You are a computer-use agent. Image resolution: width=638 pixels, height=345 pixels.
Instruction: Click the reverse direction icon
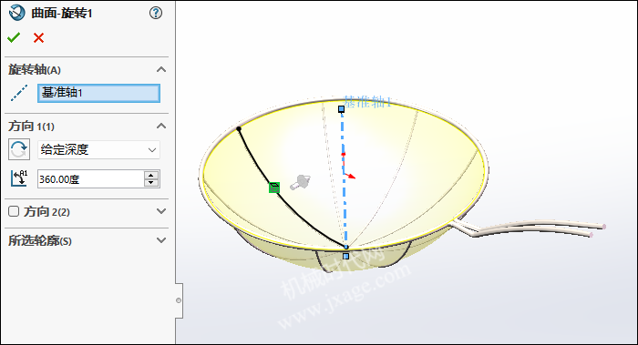click(19, 149)
